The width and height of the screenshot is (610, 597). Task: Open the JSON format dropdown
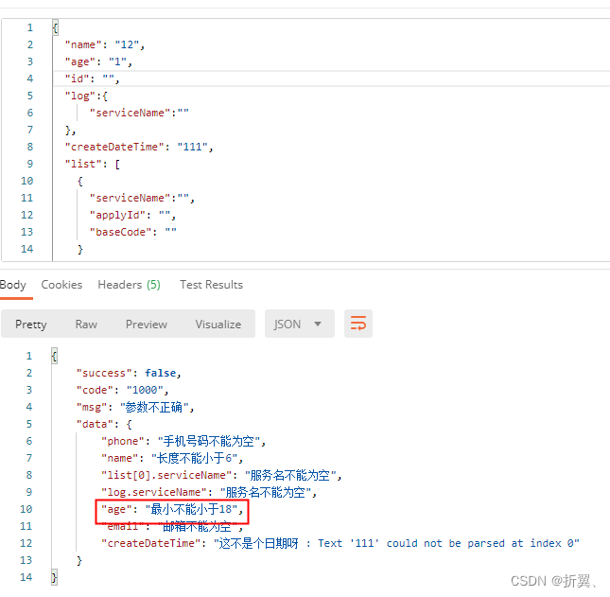pyautogui.click(x=299, y=324)
